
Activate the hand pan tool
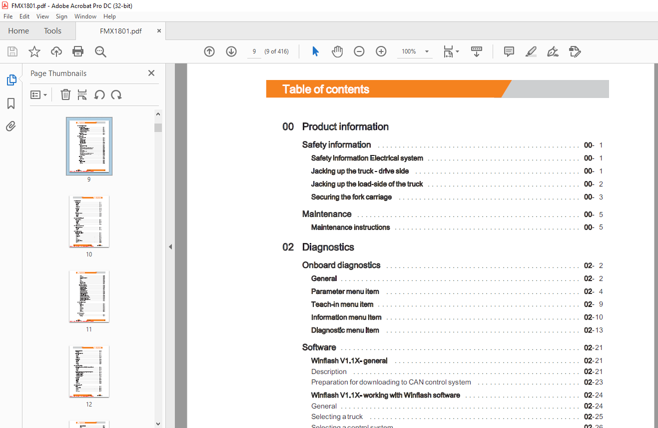pyautogui.click(x=337, y=51)
